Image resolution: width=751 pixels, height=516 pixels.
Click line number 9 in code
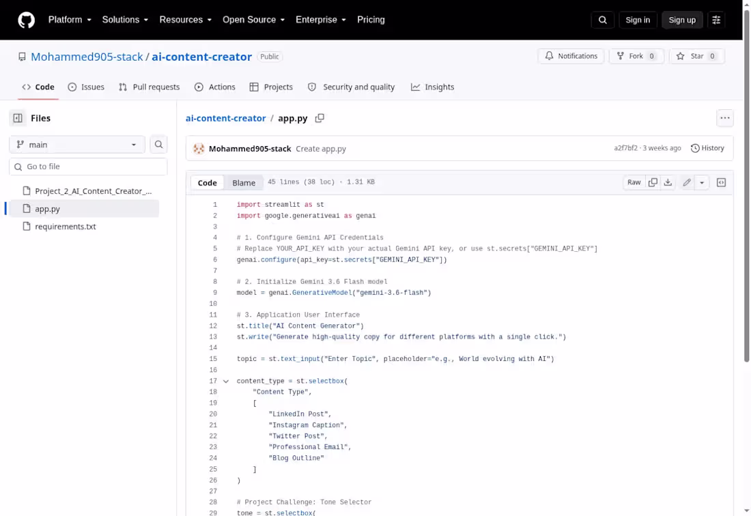214,293
